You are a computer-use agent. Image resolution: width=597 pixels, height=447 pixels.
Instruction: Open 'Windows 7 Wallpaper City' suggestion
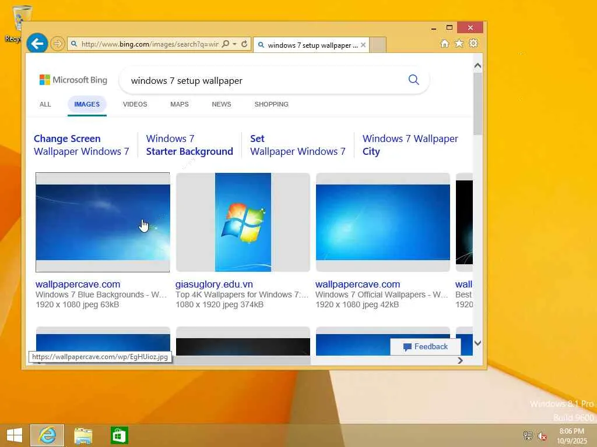pos(410,145)
